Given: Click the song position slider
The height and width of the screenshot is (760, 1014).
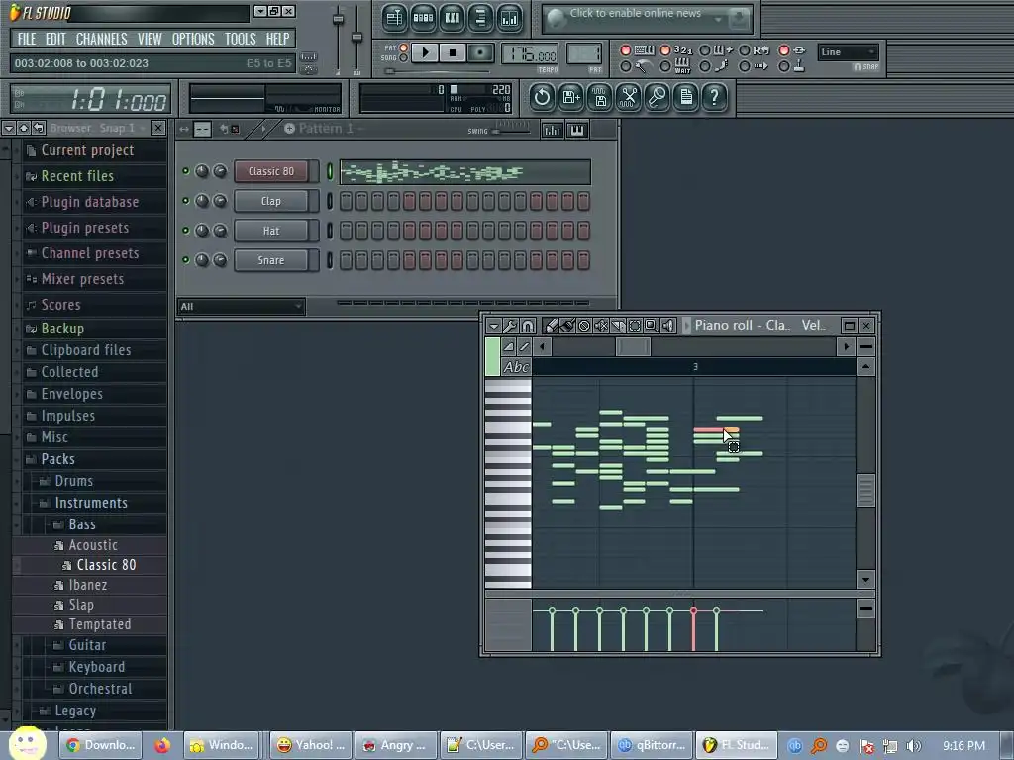Looking at the screenshot, I should [x=437, y=71].
